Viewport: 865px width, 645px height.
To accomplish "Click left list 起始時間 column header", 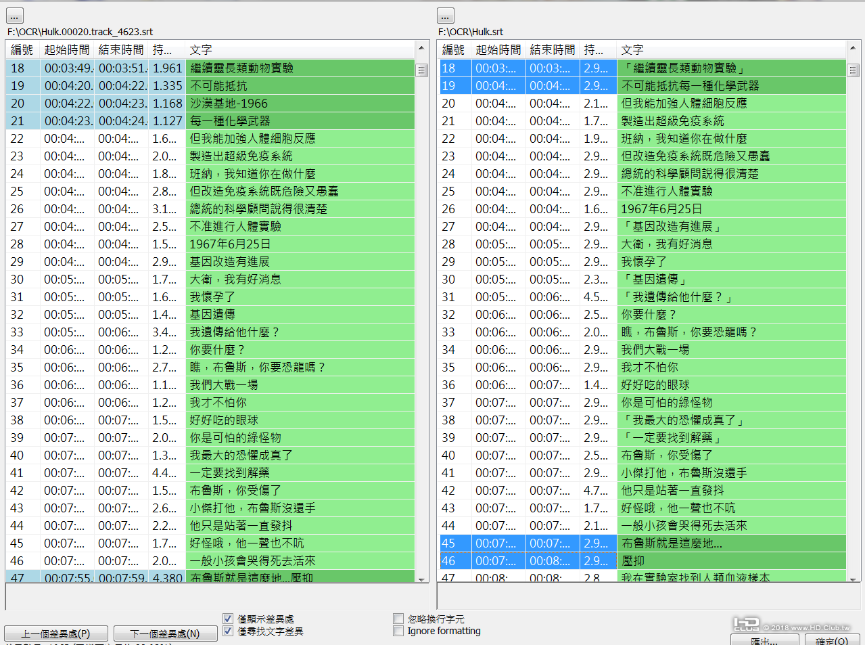I will [67, 49].
